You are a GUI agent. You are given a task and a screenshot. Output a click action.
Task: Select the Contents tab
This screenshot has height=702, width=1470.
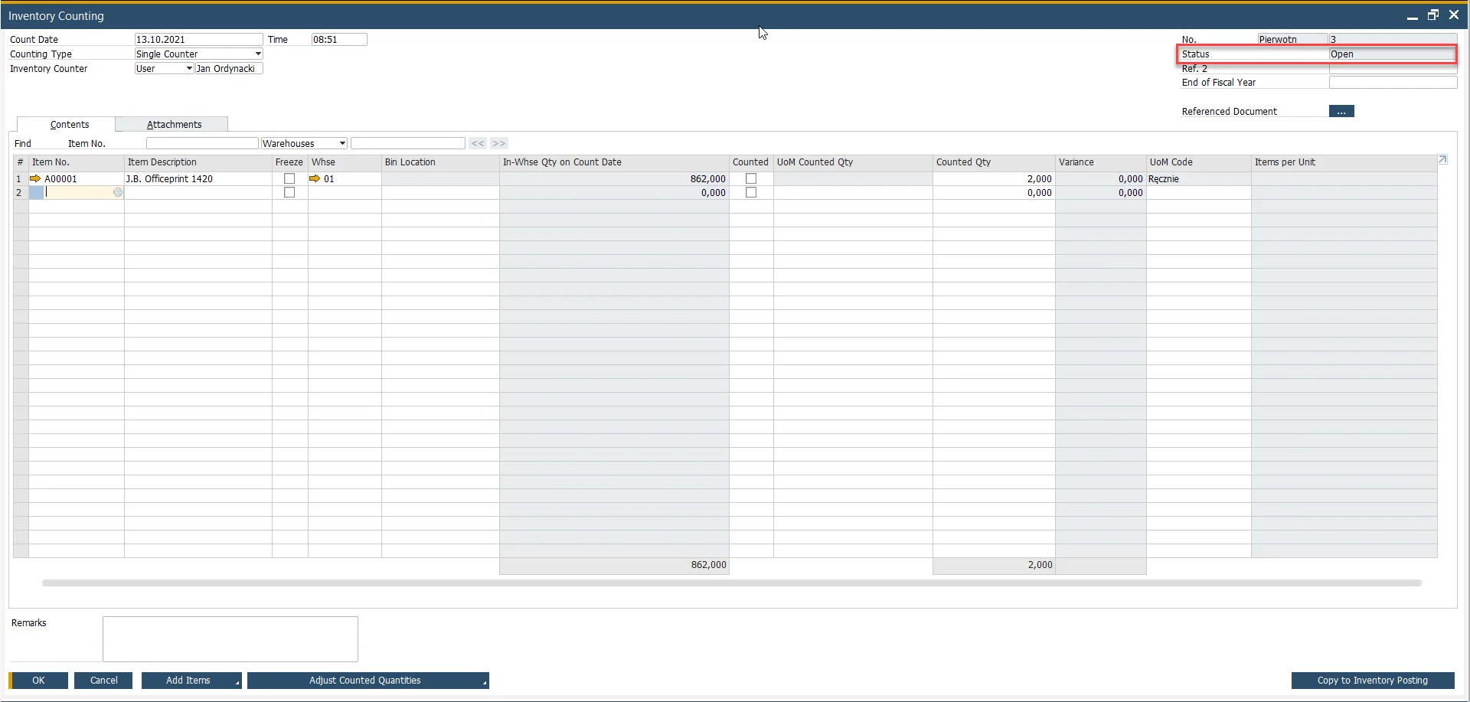[70, 125]
